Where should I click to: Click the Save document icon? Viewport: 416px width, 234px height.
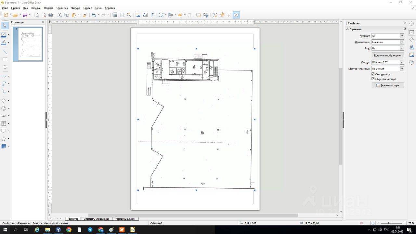pyautogui.click(x=25, y=15)
